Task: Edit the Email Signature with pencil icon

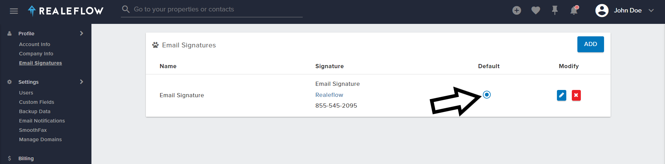Action: [x=561, y=95]
